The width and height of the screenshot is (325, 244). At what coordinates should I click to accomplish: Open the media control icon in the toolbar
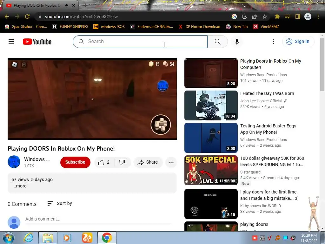coord(287,17)
